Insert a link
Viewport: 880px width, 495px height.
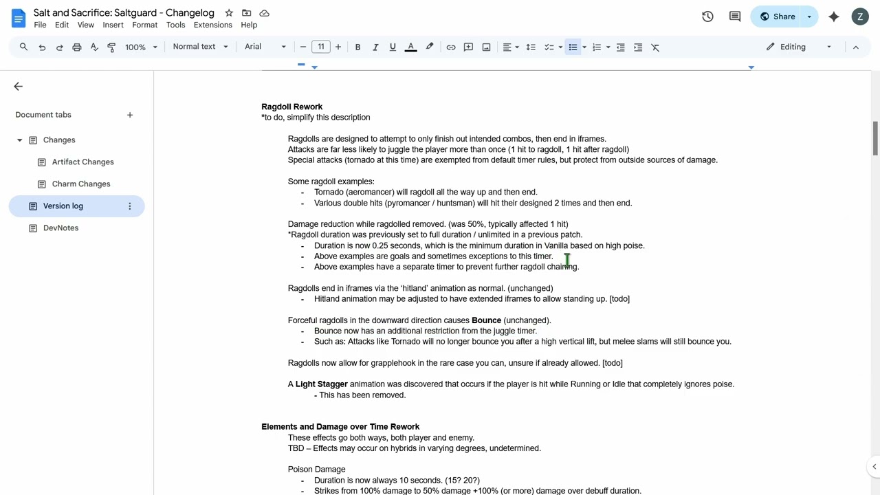click(451, 47)
